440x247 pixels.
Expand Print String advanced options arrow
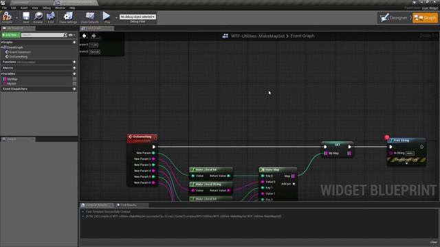pos(406,163)
